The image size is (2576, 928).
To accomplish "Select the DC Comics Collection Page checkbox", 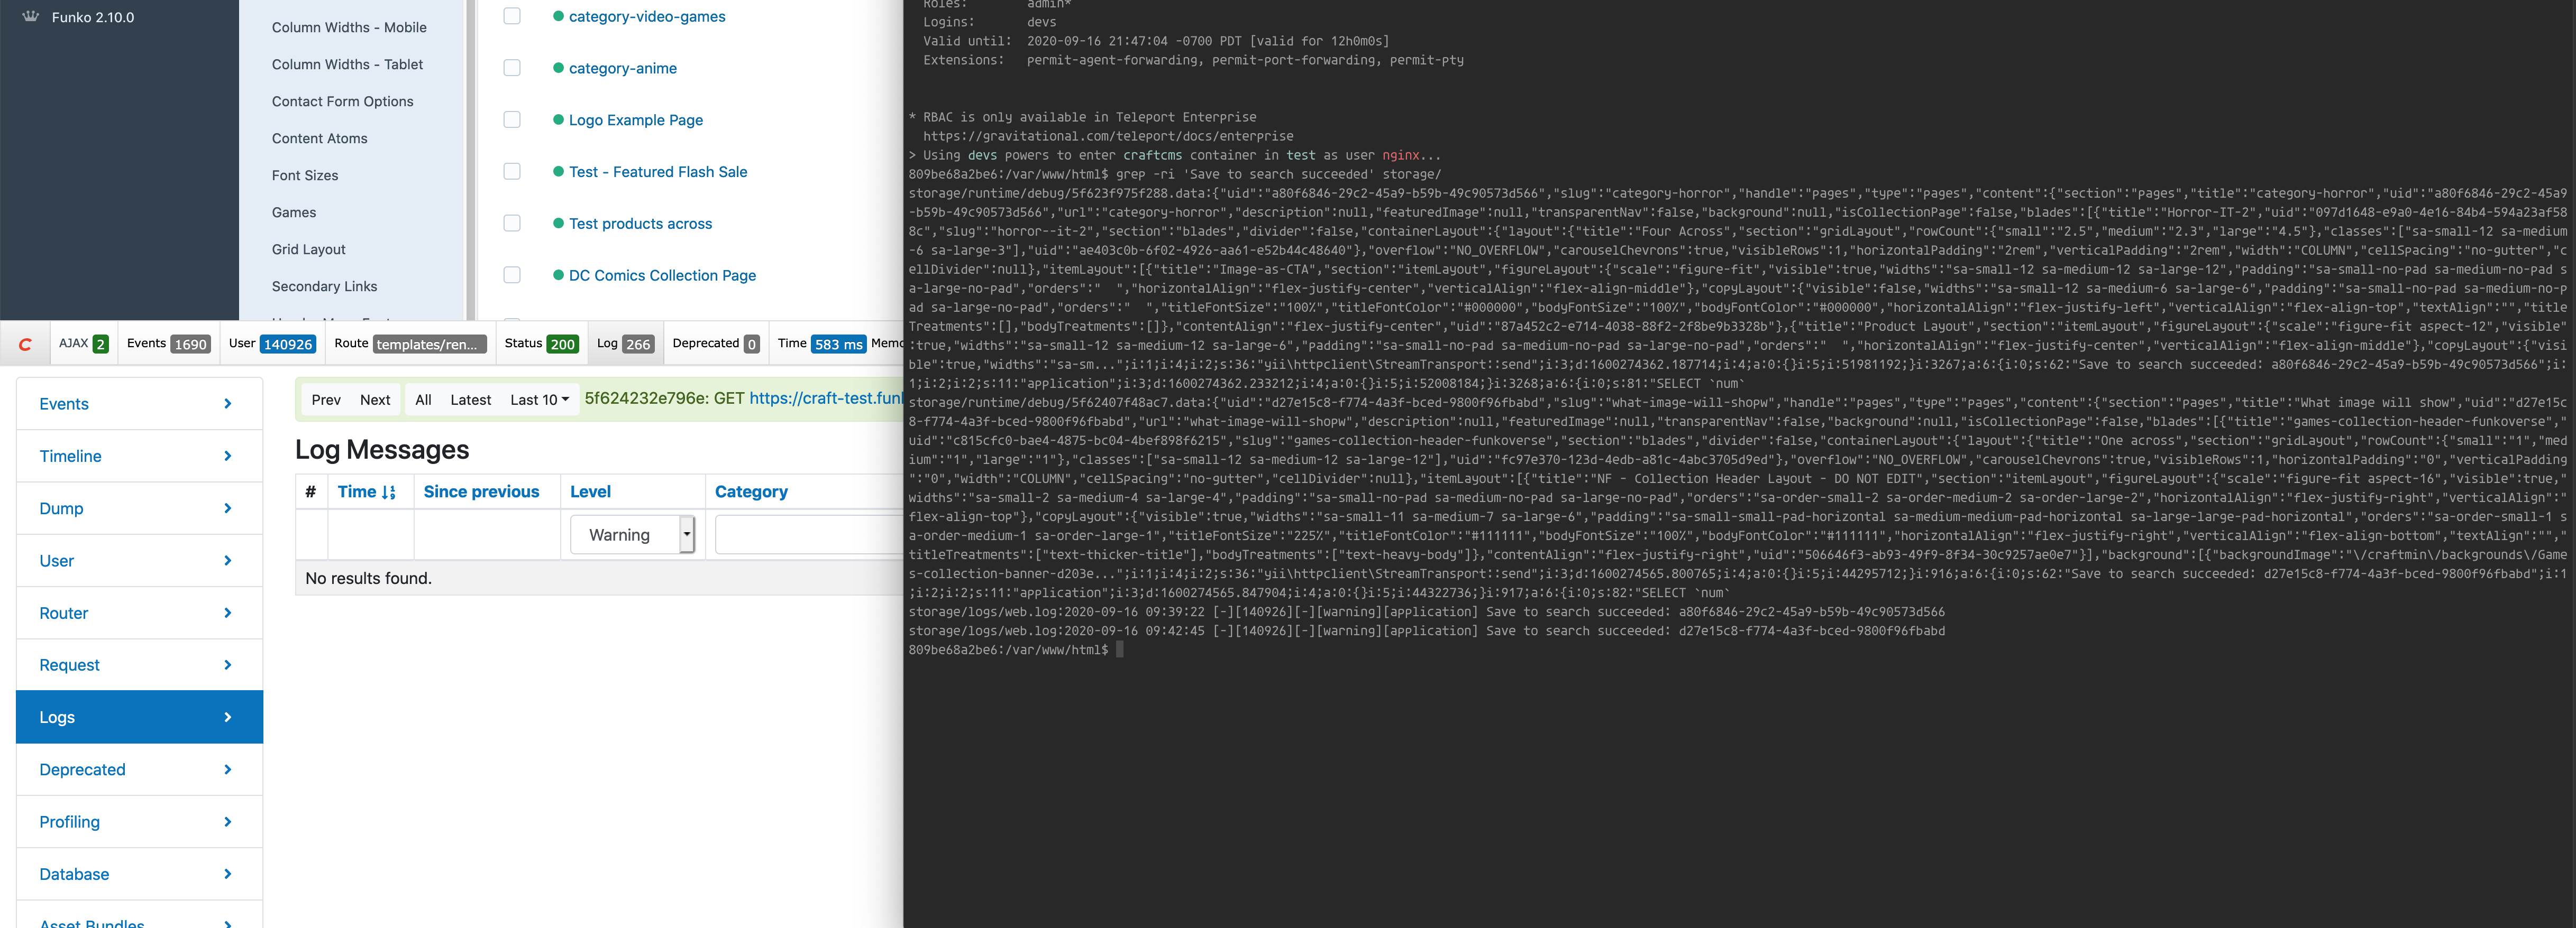I will 512,275.
